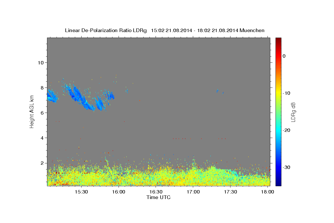Click the height tick label 6
This screenshot has height=223, width=334.
(x=42, y=113)
